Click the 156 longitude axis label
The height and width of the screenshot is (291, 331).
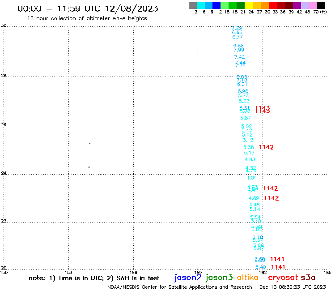pos(133,272)
